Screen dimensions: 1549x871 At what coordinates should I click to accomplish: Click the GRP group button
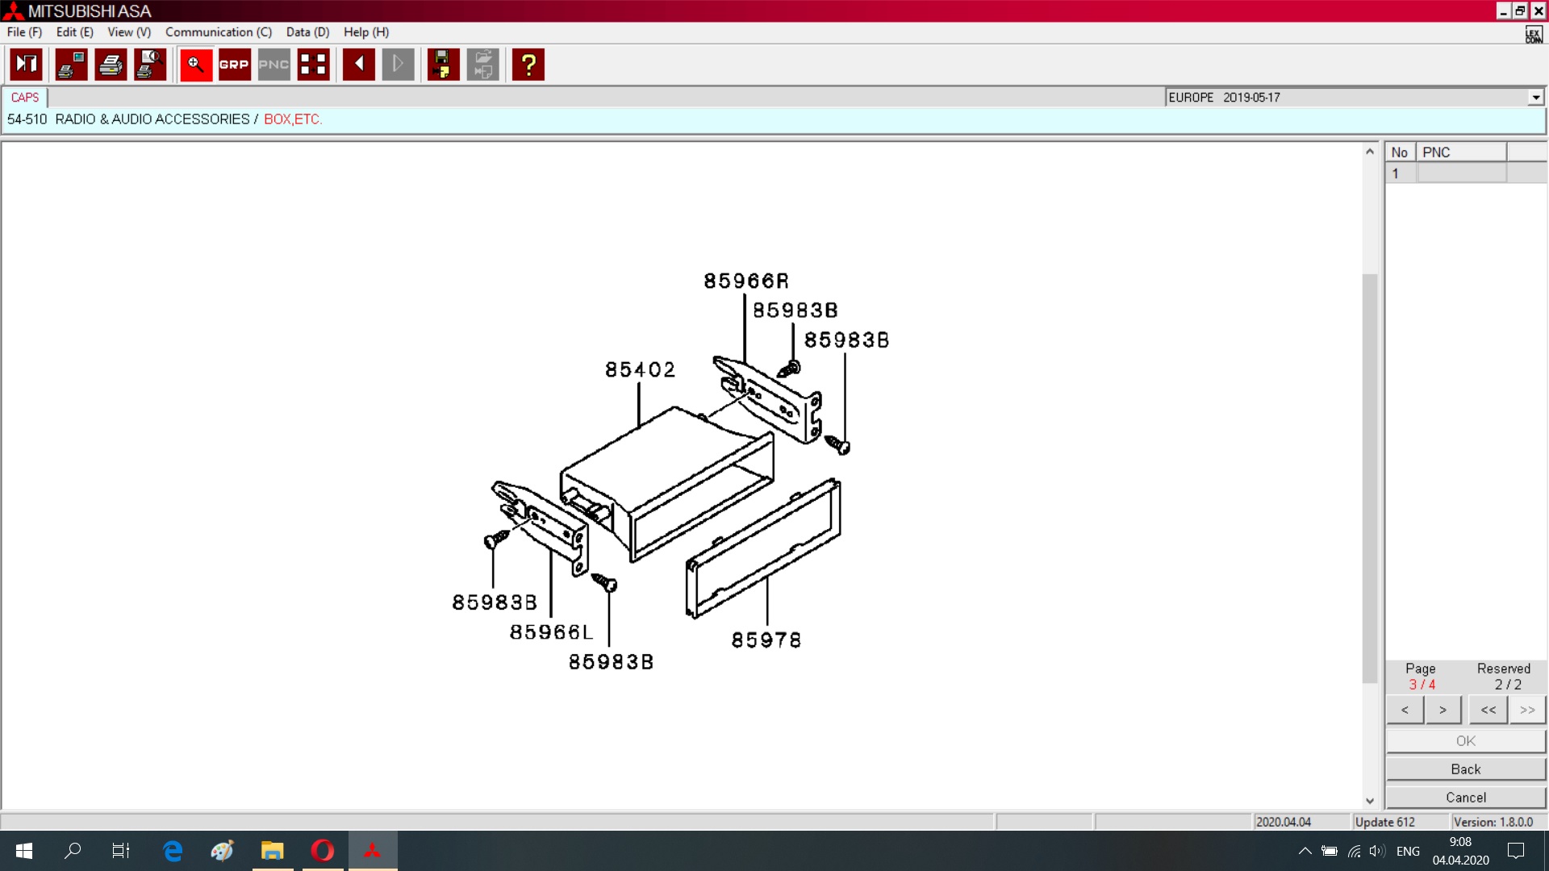point(234,65)
